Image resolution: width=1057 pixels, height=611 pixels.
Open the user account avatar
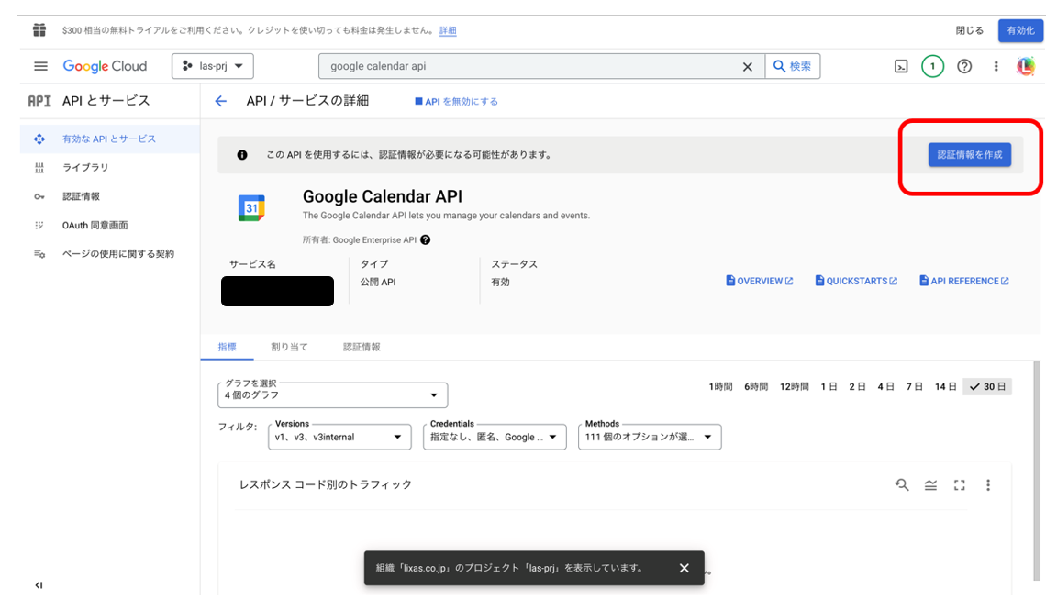click(x=1025, y=66)
